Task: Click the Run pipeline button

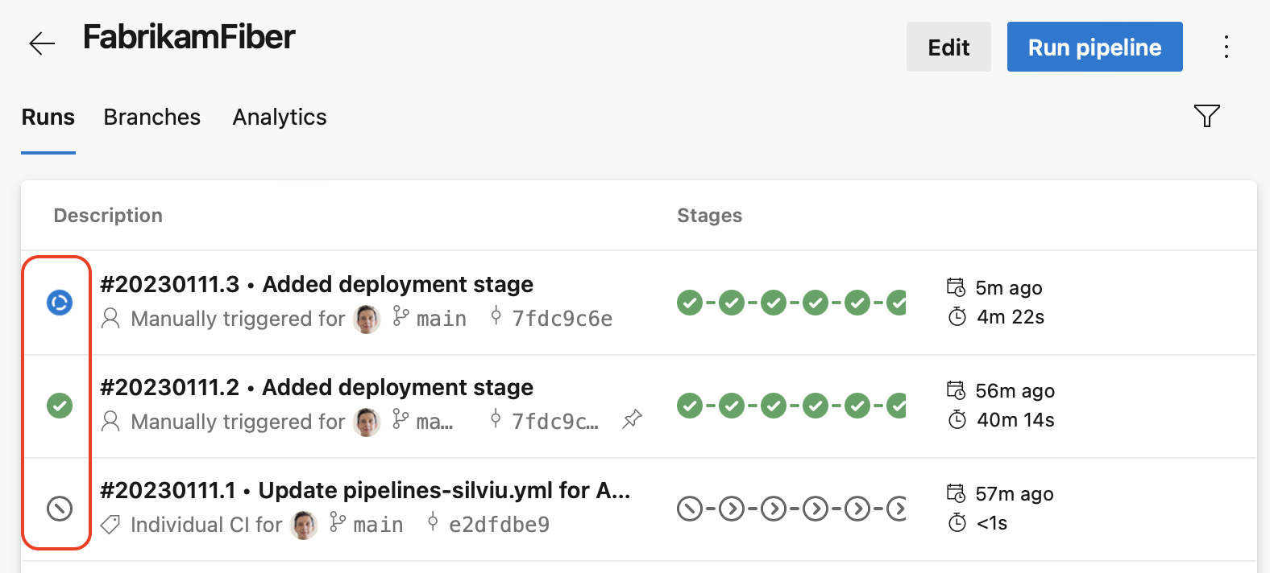Action: pos(1094,47)
